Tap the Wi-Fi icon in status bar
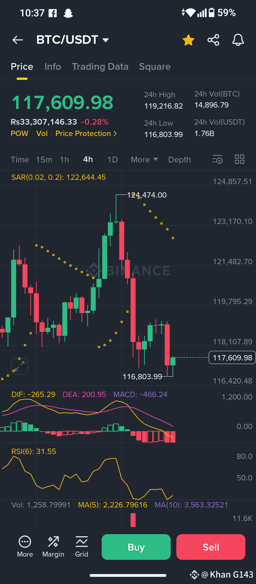 (190, 13)
